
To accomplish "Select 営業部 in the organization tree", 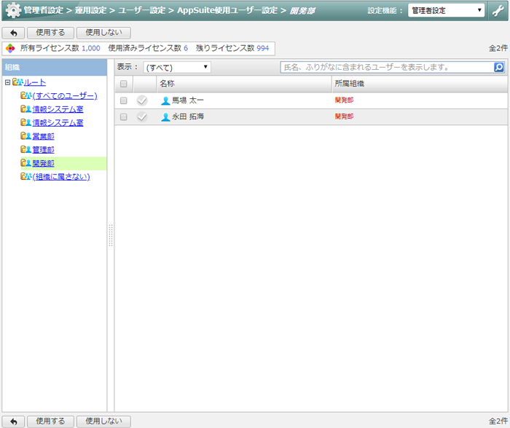I will tap(53, 136).
